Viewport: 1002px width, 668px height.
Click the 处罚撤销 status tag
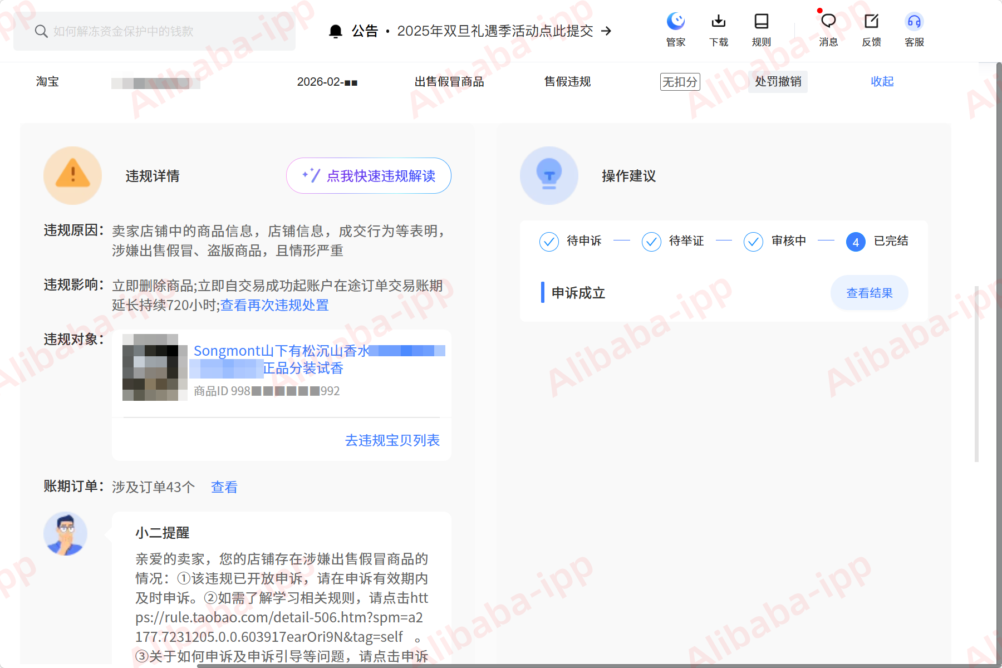coord(778,82)
